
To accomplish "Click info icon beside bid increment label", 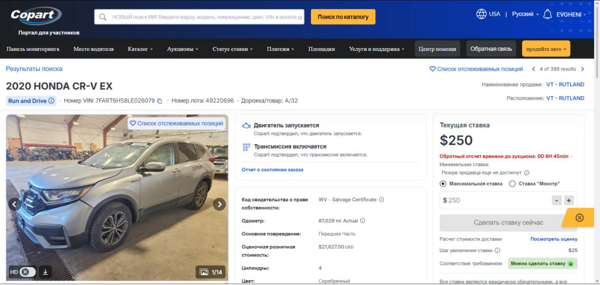I will click(497, 251).
